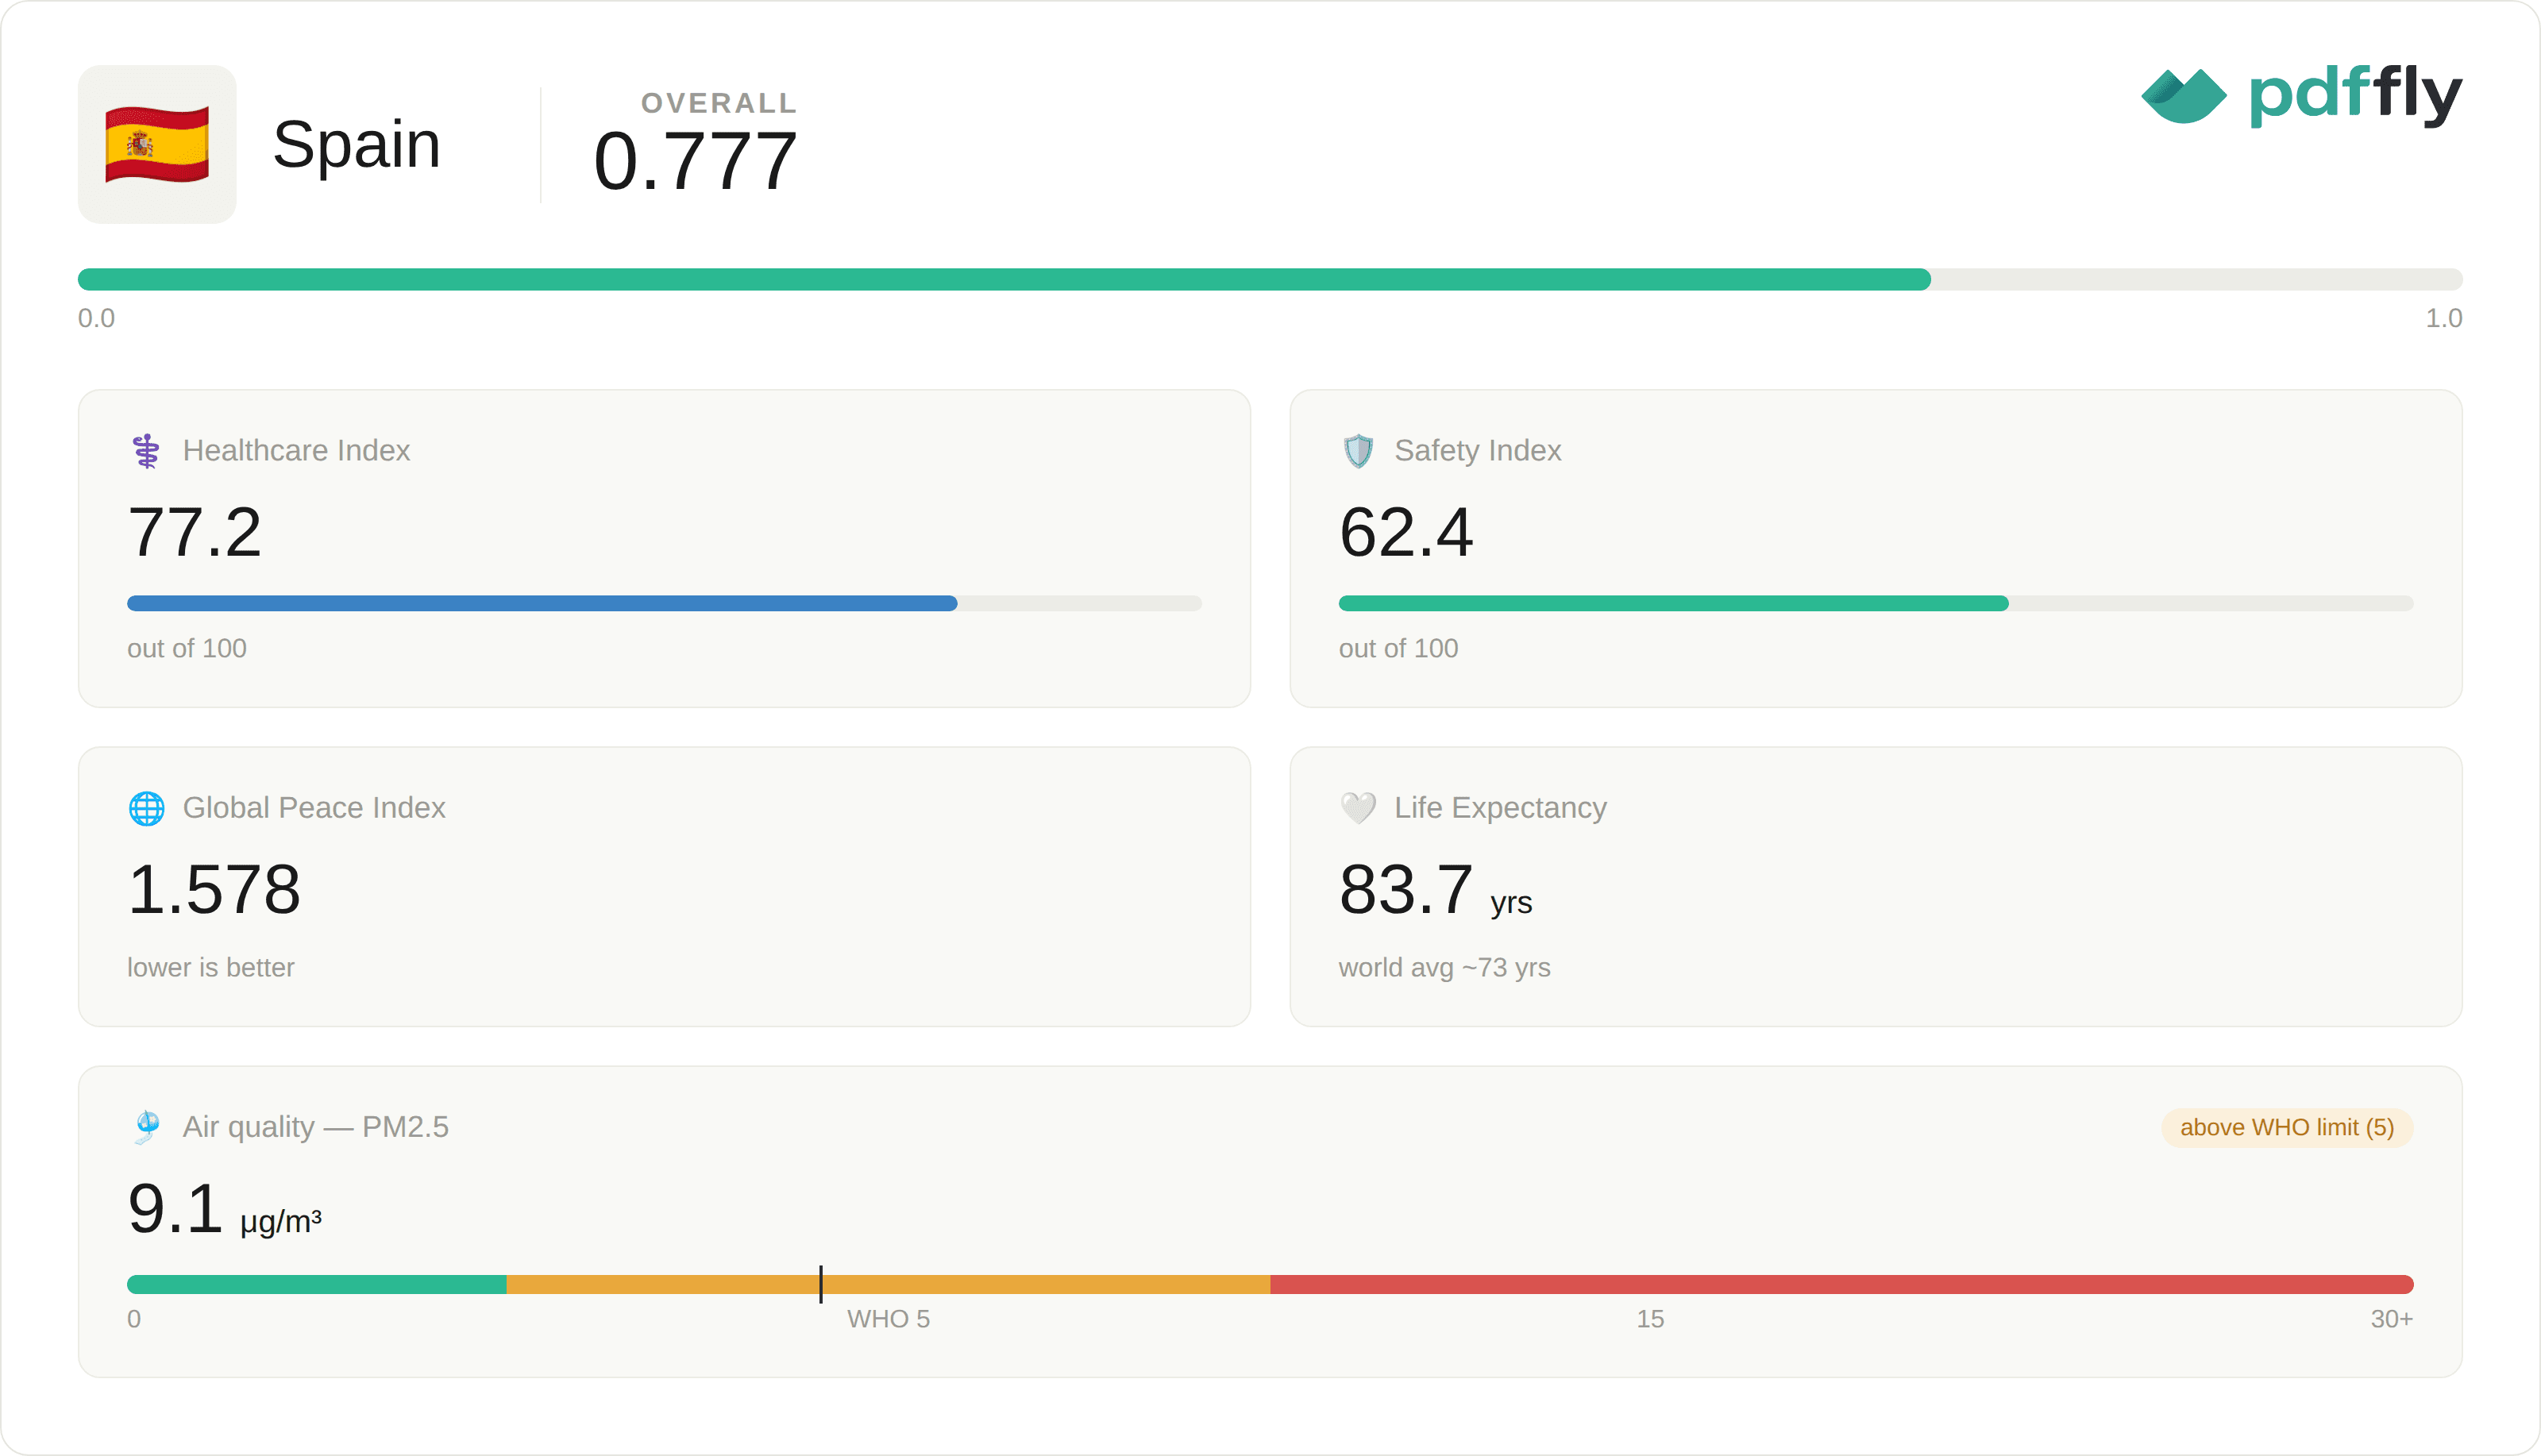Click the Healthcare Index caduceus icon
The height and width of the screenshot is (1456, 2541).
[x=146, y=451]
